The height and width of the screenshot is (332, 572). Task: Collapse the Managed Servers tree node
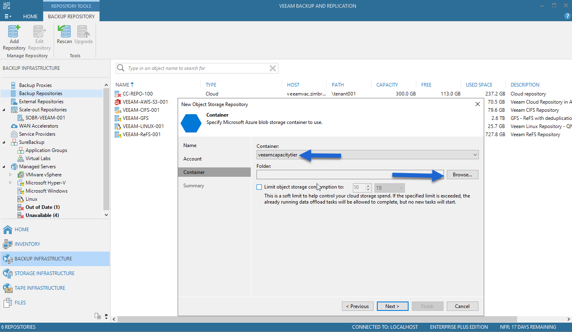pyautogui.click(x=4, y=167)
